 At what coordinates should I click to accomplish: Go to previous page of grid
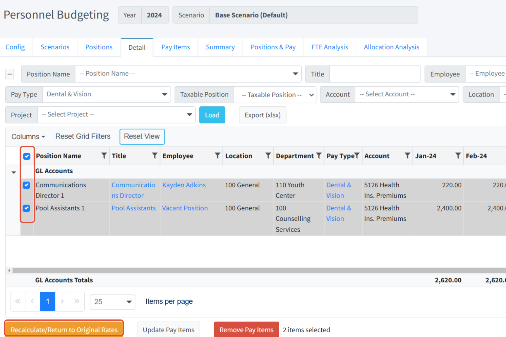(x=32, y=301)
